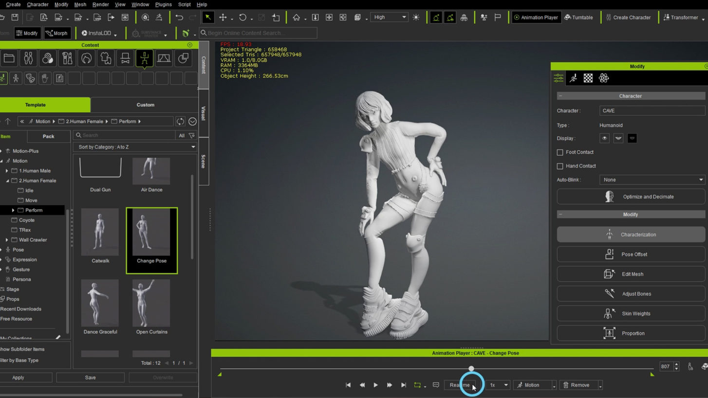
Task: Open the Sort by Category dropdown
Action: click(x=135, y=147)
